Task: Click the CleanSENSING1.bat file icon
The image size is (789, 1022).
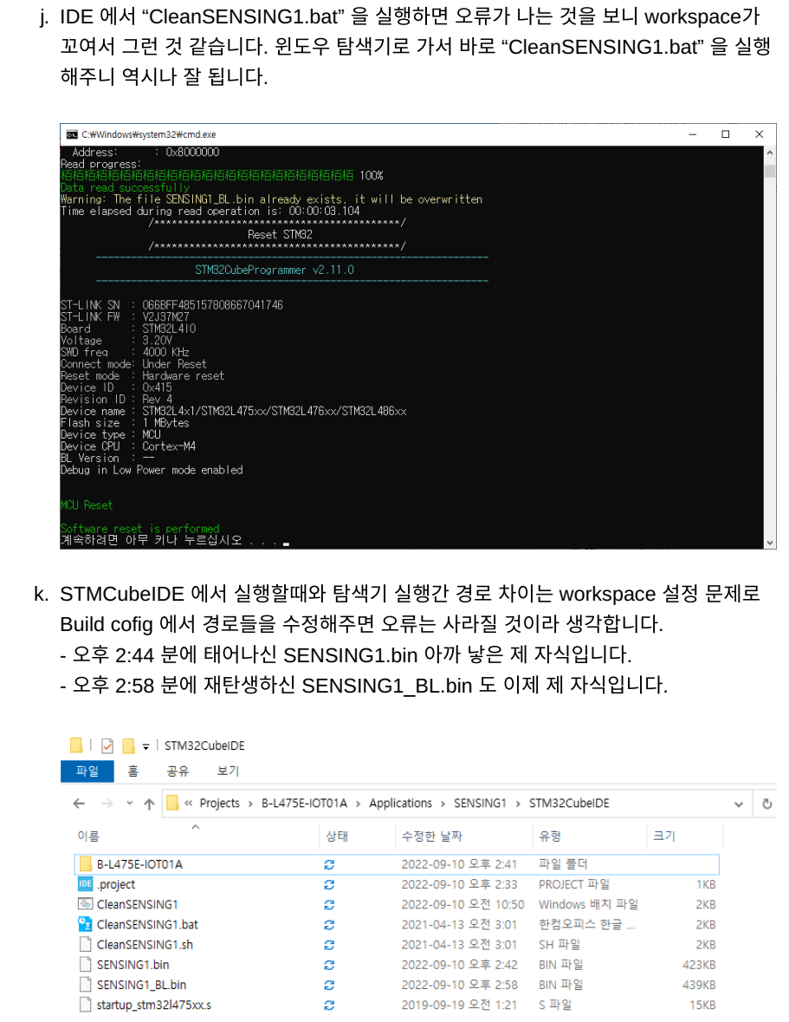Action: point(85,924)
